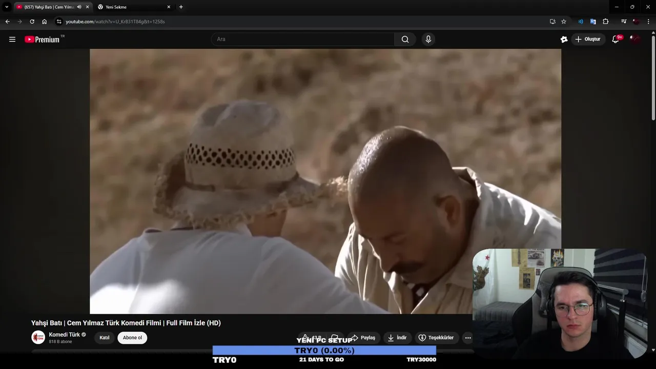Click the search magnifier button
The image size is (656, 369).
[x=405, y=39]
